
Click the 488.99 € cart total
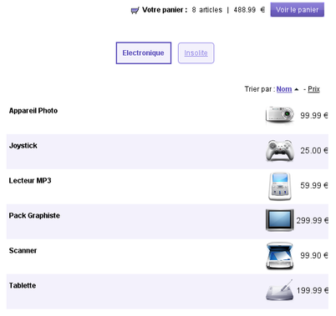click(249, 10)
